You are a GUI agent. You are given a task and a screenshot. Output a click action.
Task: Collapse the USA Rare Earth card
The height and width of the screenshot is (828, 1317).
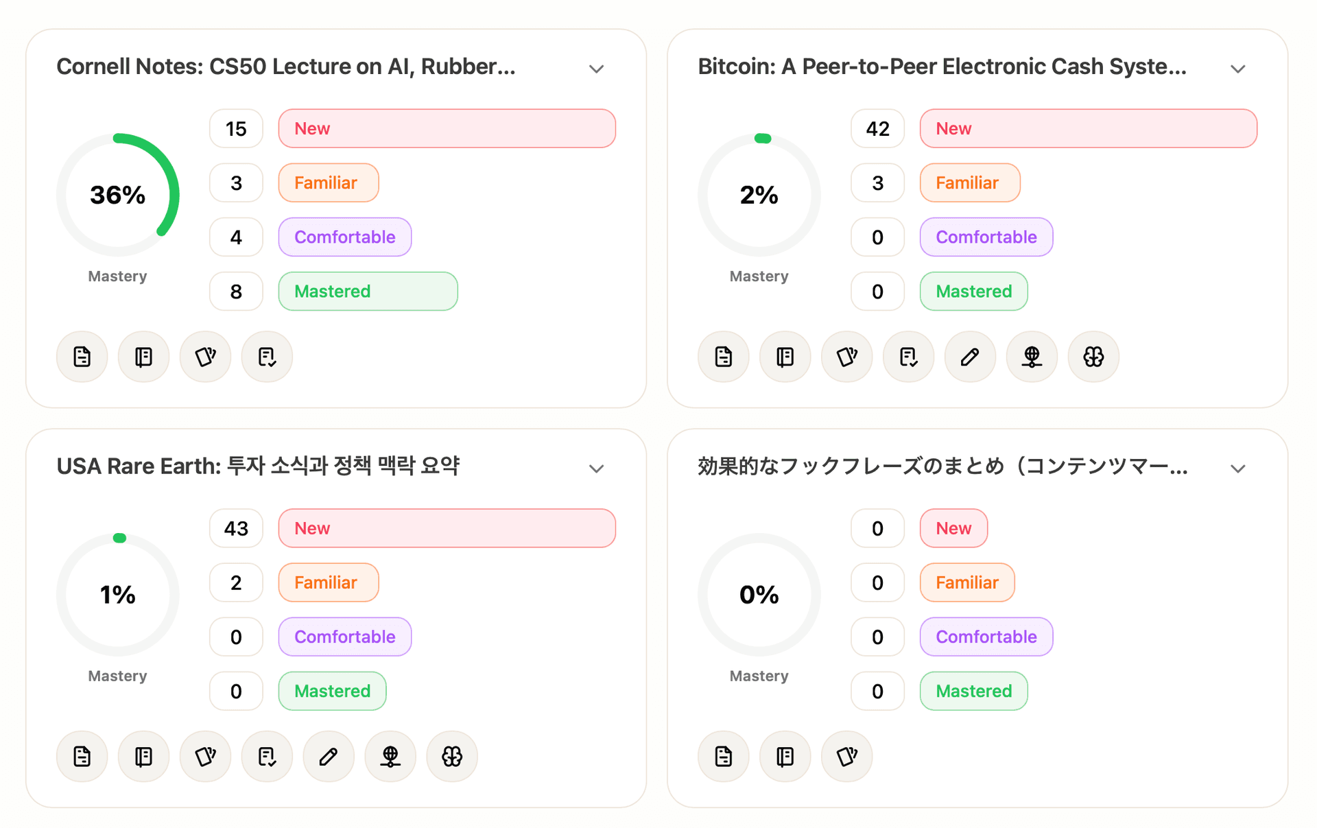(596, 469)
